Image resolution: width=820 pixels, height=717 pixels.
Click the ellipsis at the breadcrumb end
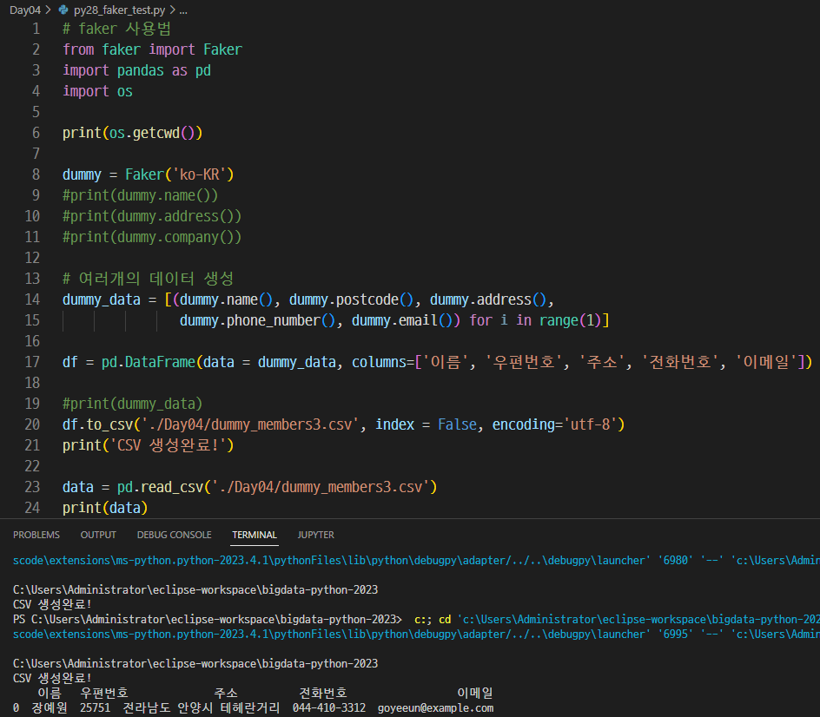tap(183, 10)
